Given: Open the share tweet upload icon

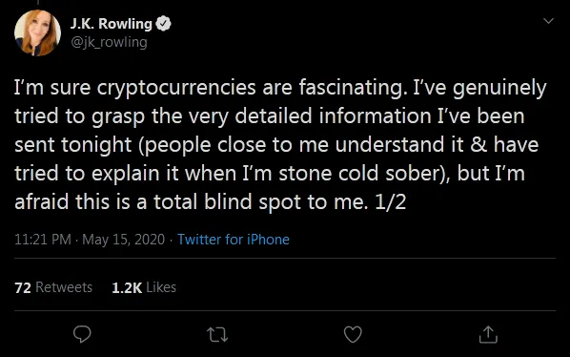Looking at the screenshot, I should 488,334.
